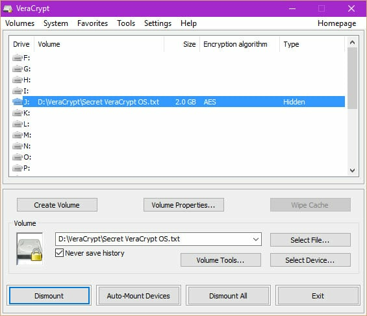
Task: Click the locked hard disk volume icon
Action: (29, 249)
